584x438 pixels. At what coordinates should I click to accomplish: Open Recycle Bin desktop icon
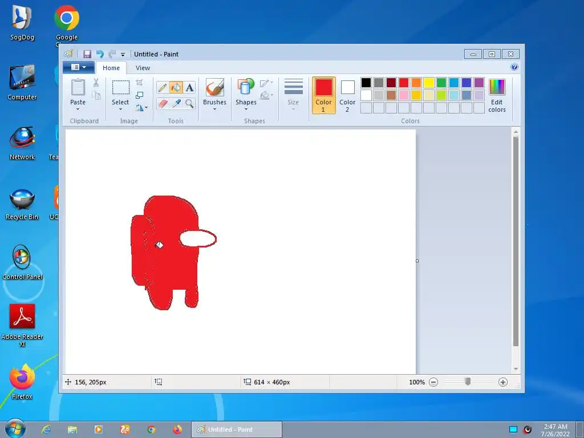22,205
